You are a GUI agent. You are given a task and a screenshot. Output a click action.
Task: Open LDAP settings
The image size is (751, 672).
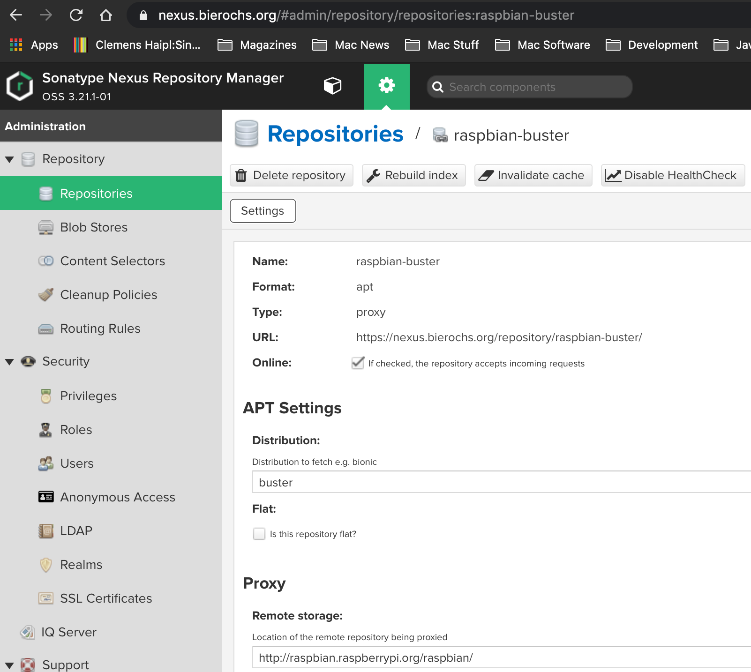coord(76,531)
